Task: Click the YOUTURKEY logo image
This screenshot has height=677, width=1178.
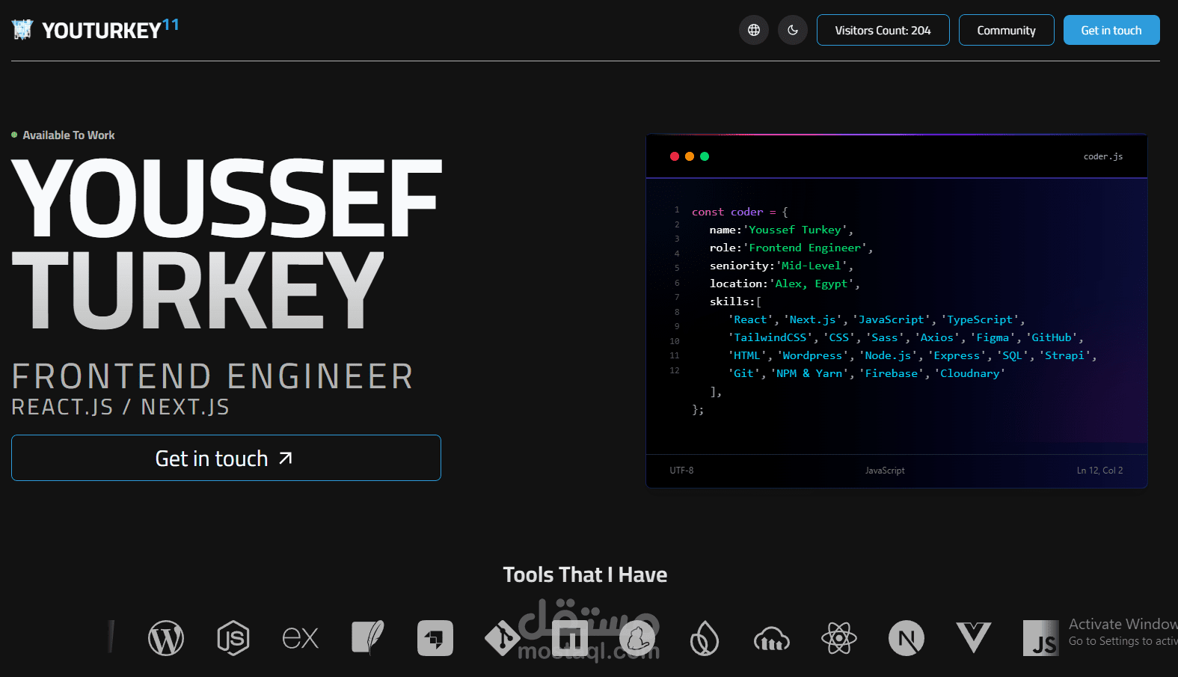Action: pyautogui.click(x=22, y=30)
